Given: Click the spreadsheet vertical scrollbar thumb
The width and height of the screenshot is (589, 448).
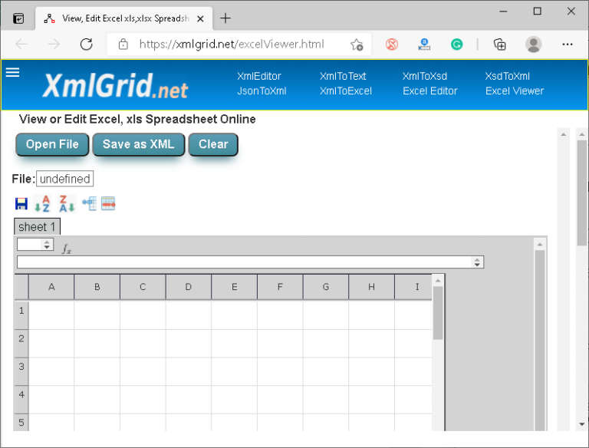Looking at the screenshot, I should tap(438, 312).
